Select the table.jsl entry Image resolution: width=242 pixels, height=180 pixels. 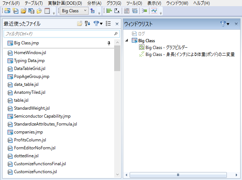pos(21,100)
